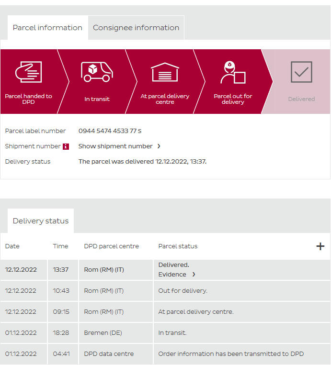Screen dimensions: 331x365
Task: Open the Delivery status tab
Action: tap(41, 221)
